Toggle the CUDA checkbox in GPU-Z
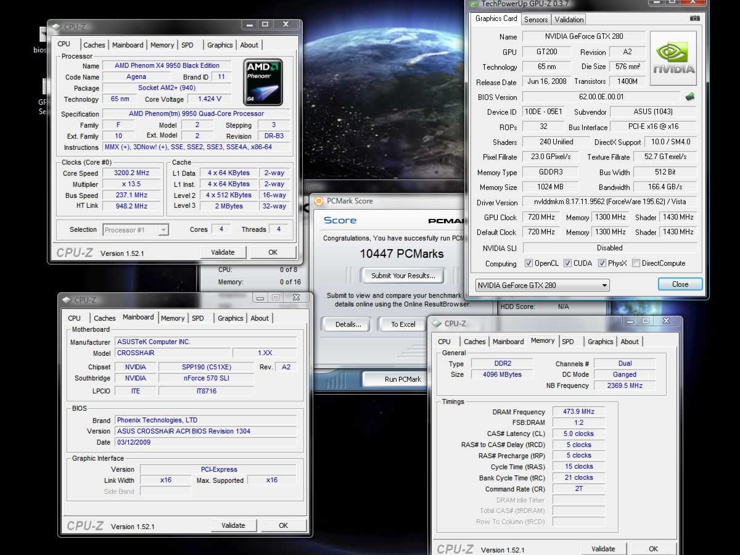 567,263
